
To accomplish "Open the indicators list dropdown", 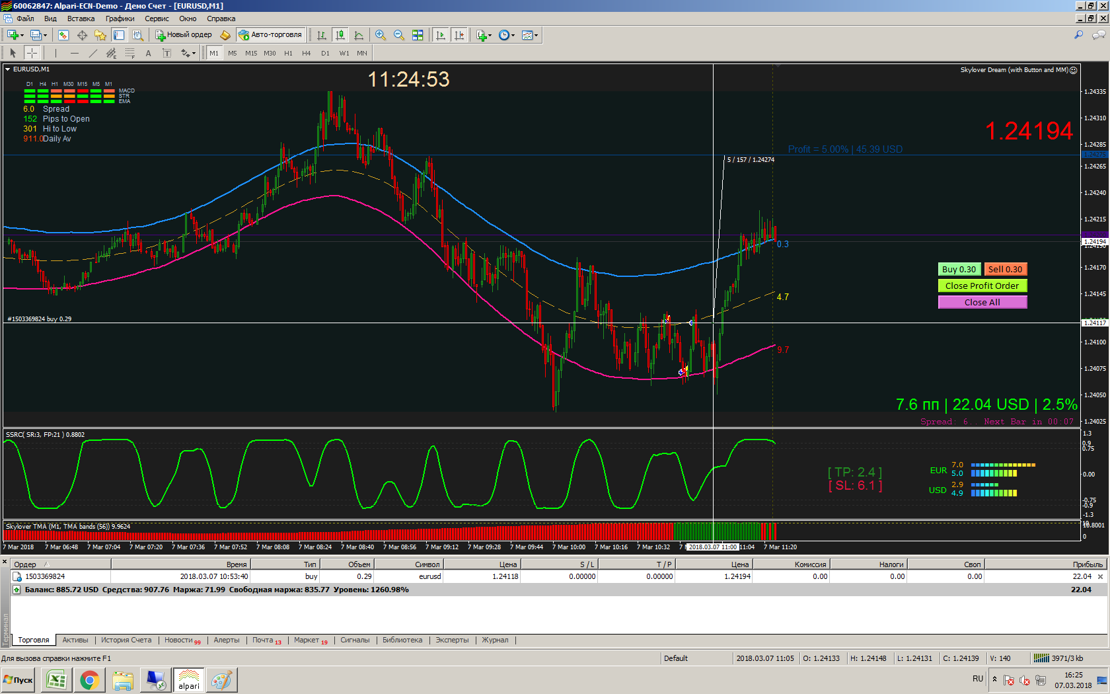I will pyautogui.click(x=484, y=35).
